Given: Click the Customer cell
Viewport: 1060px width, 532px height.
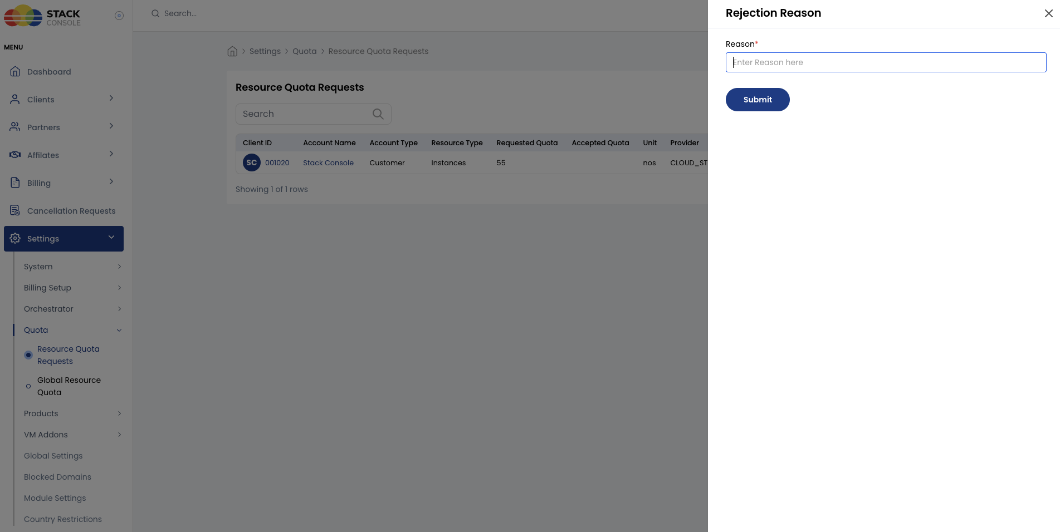Looking at the screenshot, I should click(x=387, y=162).
